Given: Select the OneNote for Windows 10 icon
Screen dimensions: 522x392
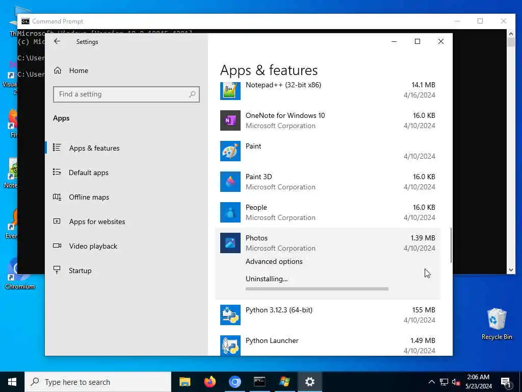Looking at the screenshot, I should point(230,120).
